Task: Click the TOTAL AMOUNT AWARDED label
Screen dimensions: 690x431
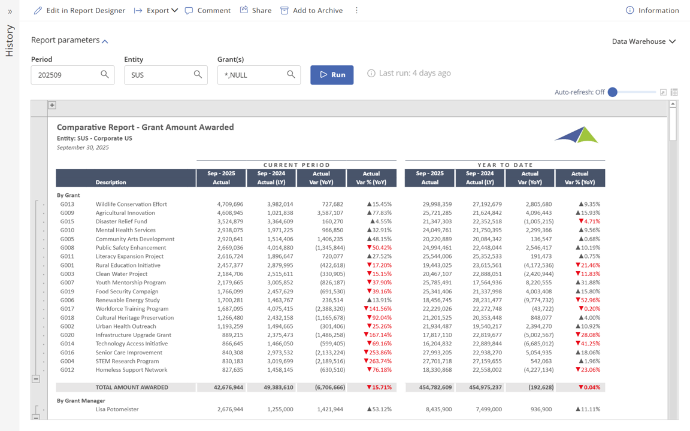Action: [132, 387]
